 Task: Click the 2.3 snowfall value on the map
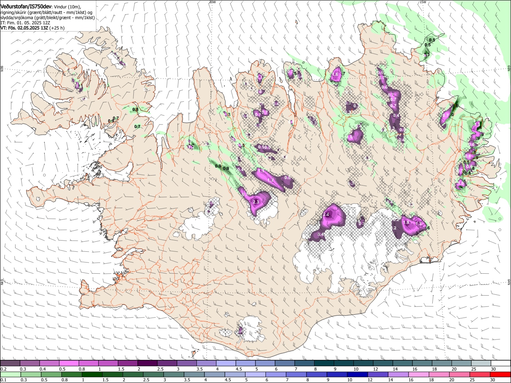256,202
